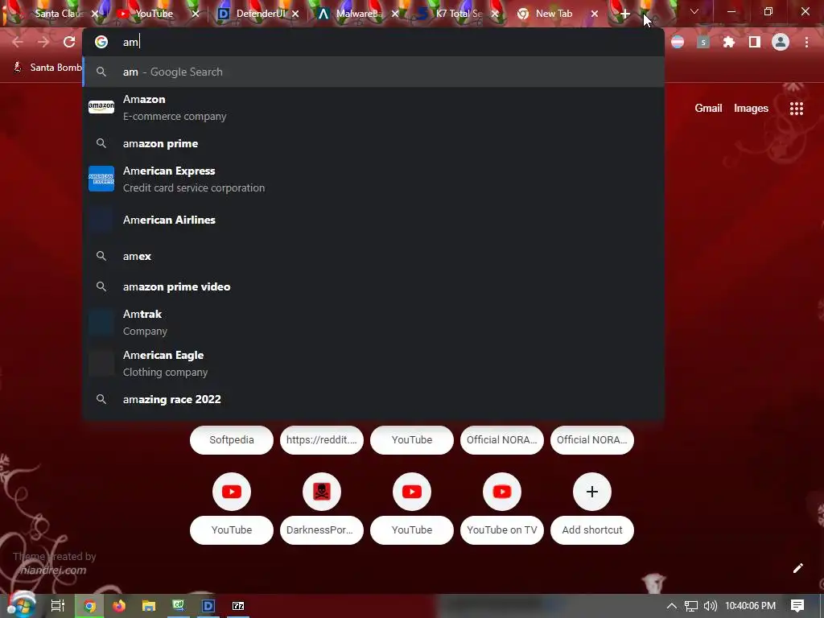Open the Chrome three-dot menu

point(806,42)
